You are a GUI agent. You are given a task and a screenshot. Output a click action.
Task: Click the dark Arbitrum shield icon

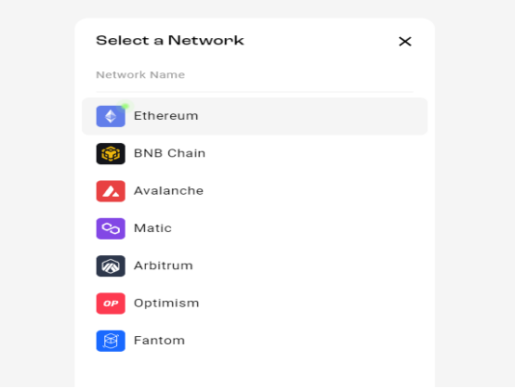tap(111, 266)
